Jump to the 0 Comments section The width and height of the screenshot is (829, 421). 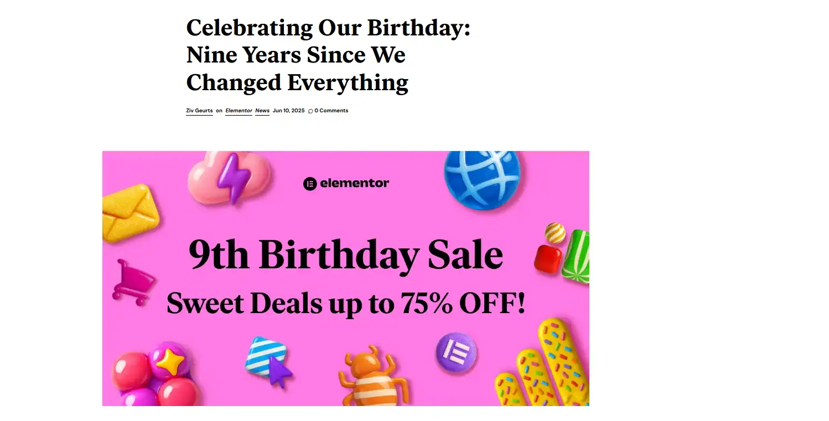(331, 111)
